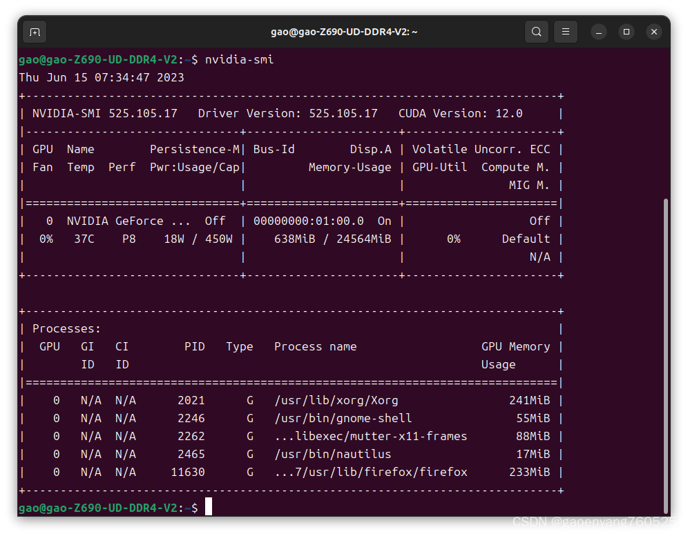This screenshot has height=536, width=688.
Task: Click process ...7/usr/lib/firefox/firefox
Action: pyautogui.click(x=371, y=473)
